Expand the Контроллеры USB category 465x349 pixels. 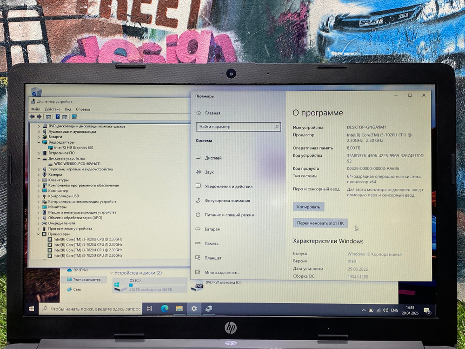[x=39, y=196]
